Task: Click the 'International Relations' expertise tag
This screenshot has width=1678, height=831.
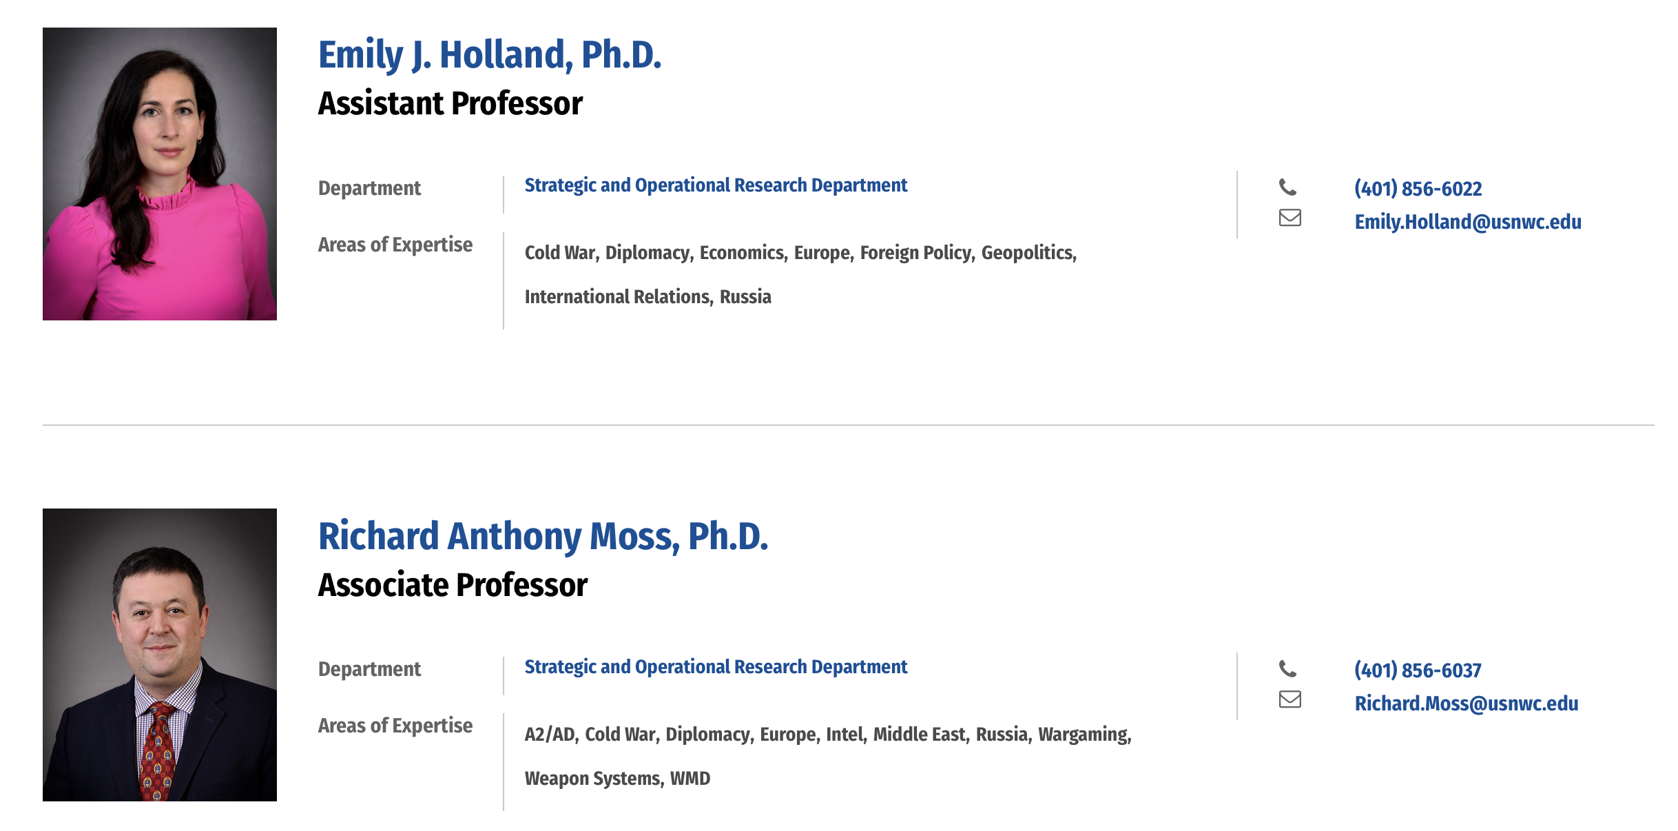Action: point(617,297)
